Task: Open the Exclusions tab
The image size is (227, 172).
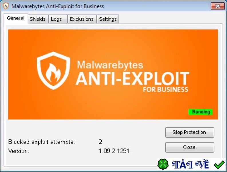Action: (x=82, y=19)
